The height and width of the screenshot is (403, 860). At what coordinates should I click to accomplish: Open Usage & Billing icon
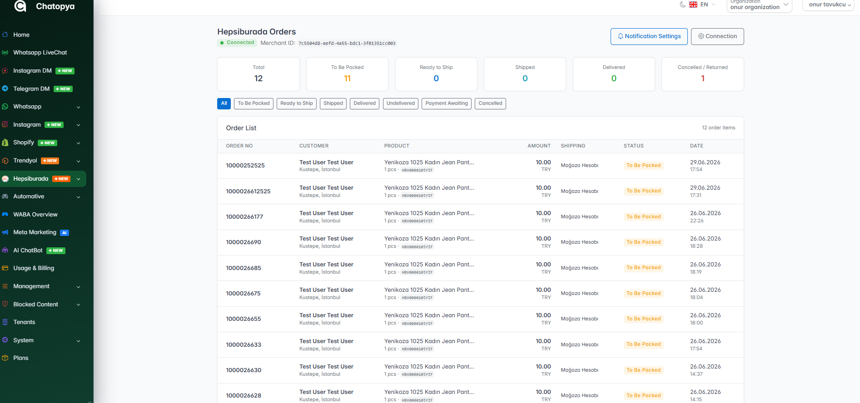tap(5, 268)
